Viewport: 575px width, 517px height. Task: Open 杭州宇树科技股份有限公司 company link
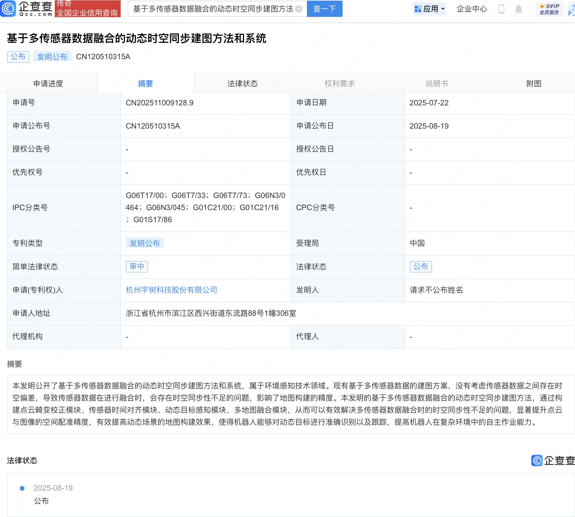pyautogui.click(x=171, y=290)
